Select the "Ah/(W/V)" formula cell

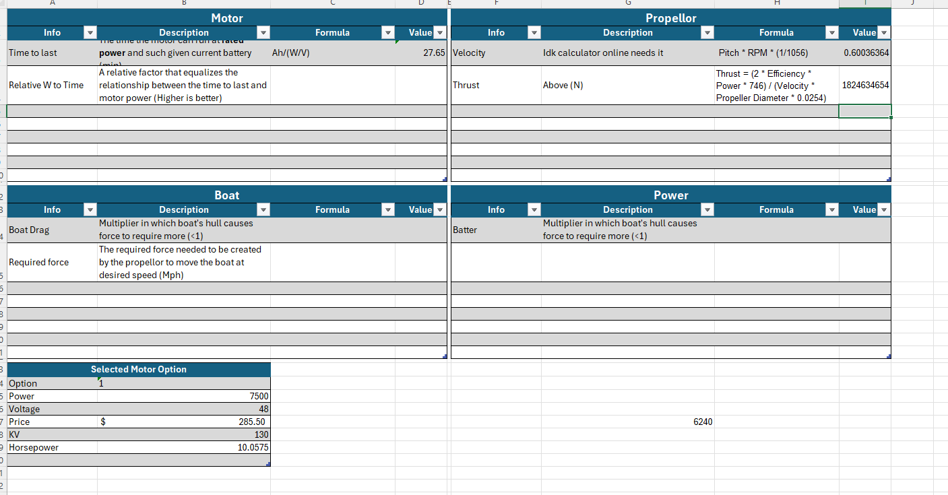[x=332, y=53]
